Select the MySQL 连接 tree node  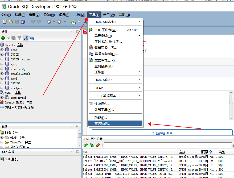[13, 93]
